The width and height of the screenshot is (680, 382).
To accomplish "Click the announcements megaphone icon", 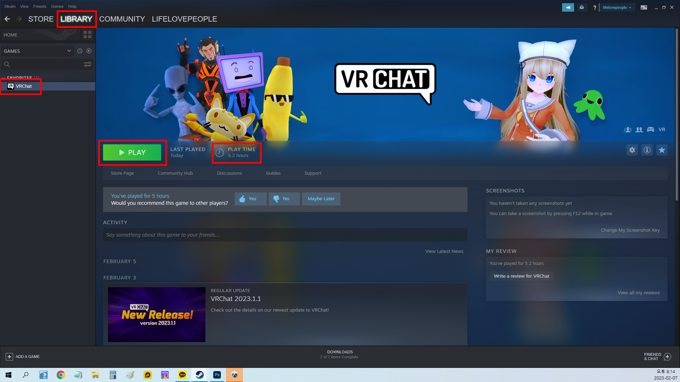I will tap(568, 7).
